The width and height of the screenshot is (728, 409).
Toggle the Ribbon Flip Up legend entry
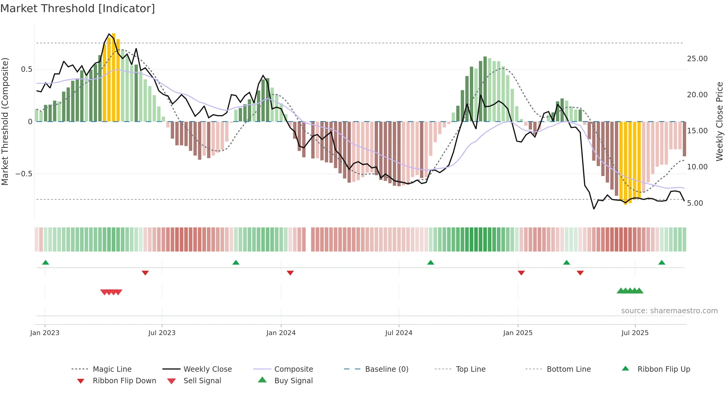656,369
